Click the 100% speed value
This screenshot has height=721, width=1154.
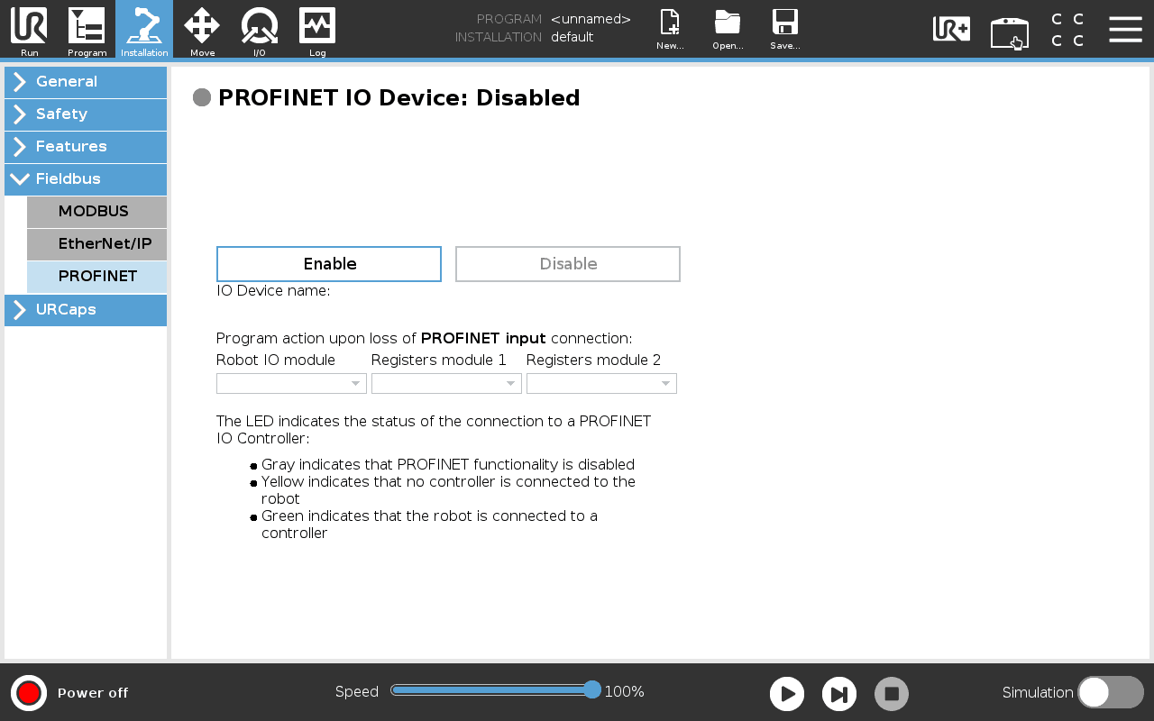pyautogui.click(x=624, y=692)
